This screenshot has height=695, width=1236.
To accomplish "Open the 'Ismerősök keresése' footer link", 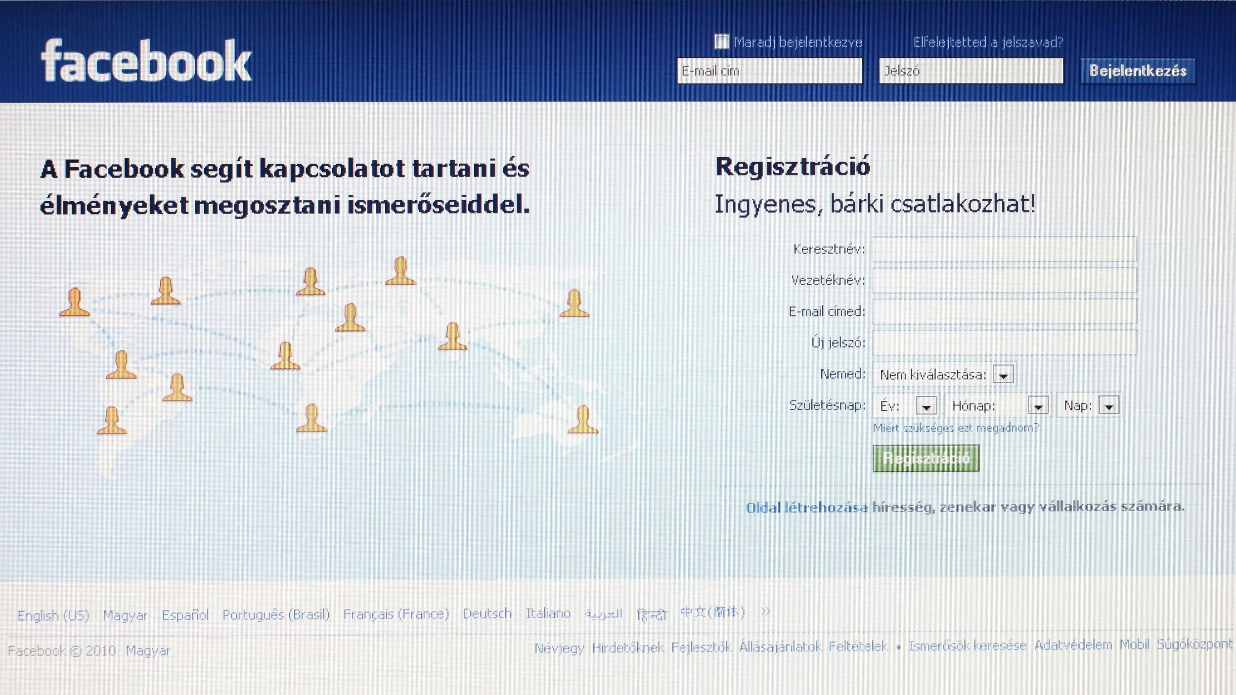I will pos(967,646).
